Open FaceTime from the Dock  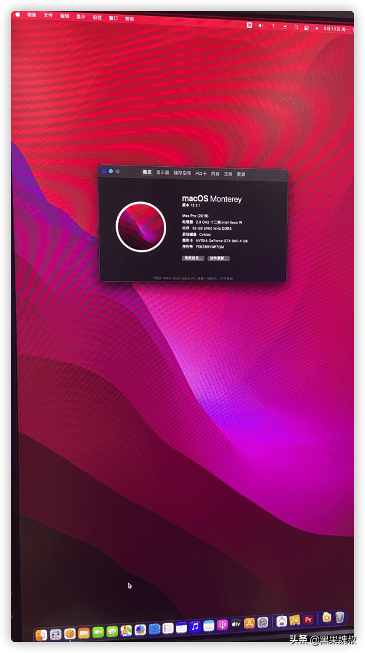pos(98,632)
